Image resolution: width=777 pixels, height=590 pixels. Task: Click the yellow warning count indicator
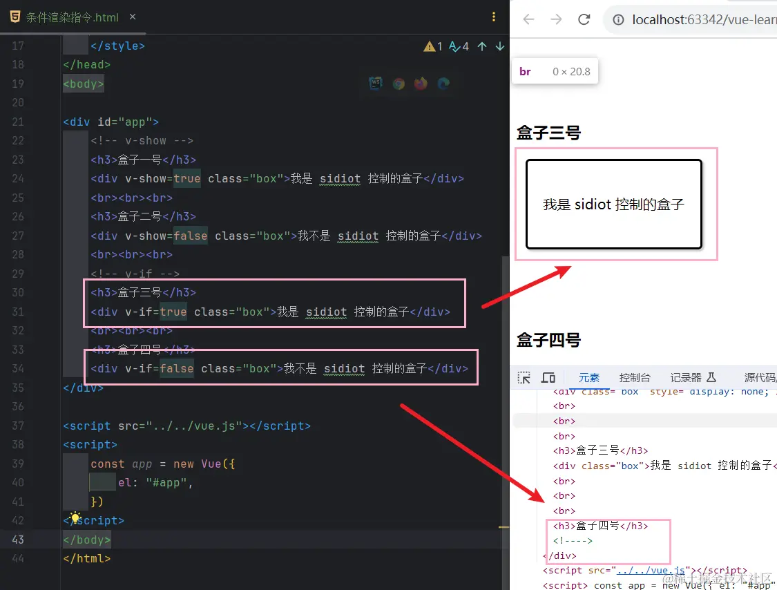pos(432,46)
